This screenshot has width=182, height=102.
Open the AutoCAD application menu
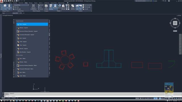pos(1,1)
